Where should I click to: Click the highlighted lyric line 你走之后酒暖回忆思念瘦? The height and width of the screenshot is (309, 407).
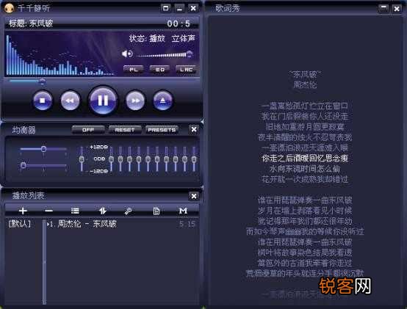tap(305, 158)
